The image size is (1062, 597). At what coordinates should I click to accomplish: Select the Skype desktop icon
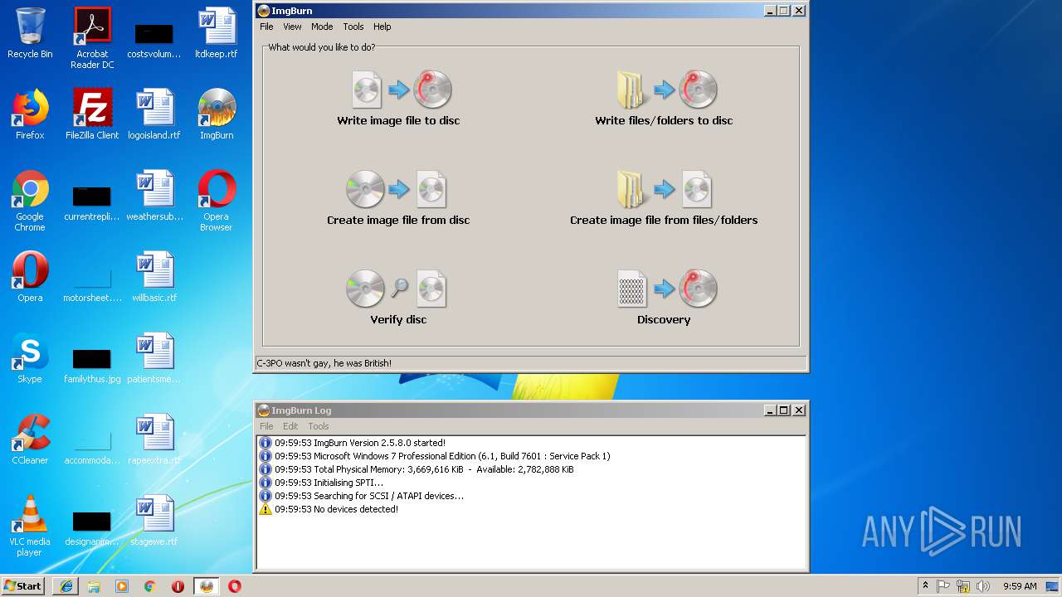click(x=30, y=358)
